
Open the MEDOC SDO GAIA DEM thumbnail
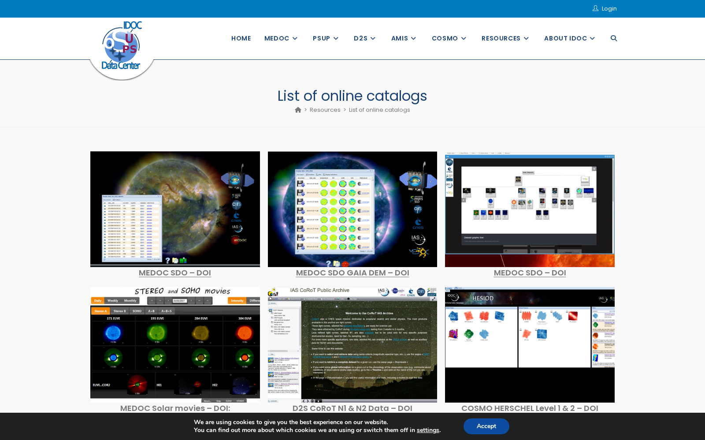[x=352, y=209]
